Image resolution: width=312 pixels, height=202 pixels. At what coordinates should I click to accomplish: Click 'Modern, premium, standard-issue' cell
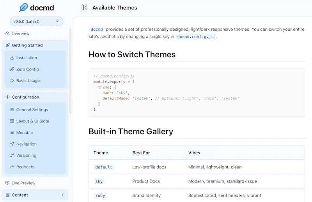pyautogui.click(x=222, y=181)
